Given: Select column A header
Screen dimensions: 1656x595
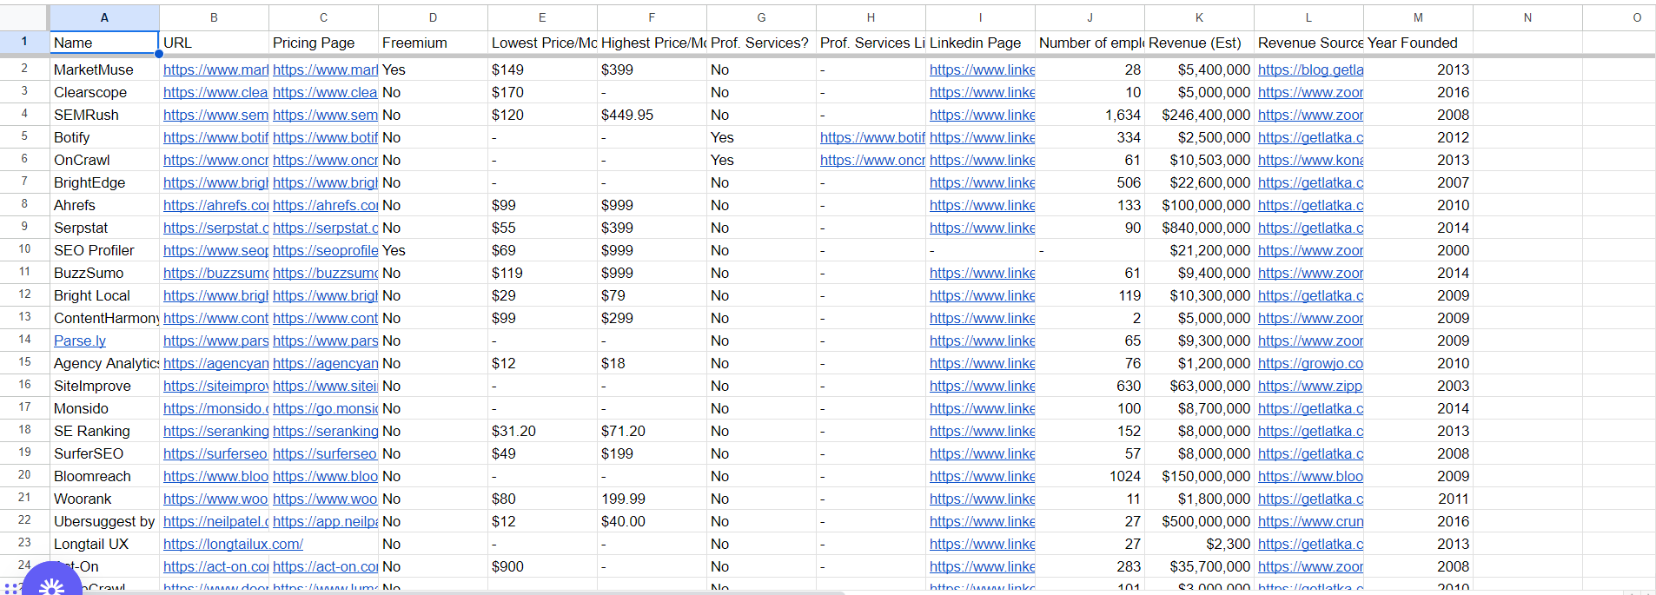Looking at the screenshot, I should 104,17.
